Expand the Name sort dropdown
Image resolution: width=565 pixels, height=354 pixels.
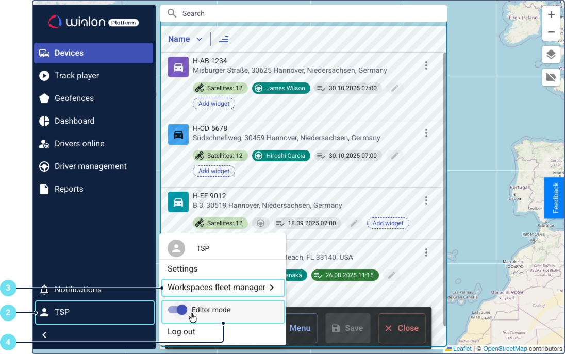(x=186, y=39)
